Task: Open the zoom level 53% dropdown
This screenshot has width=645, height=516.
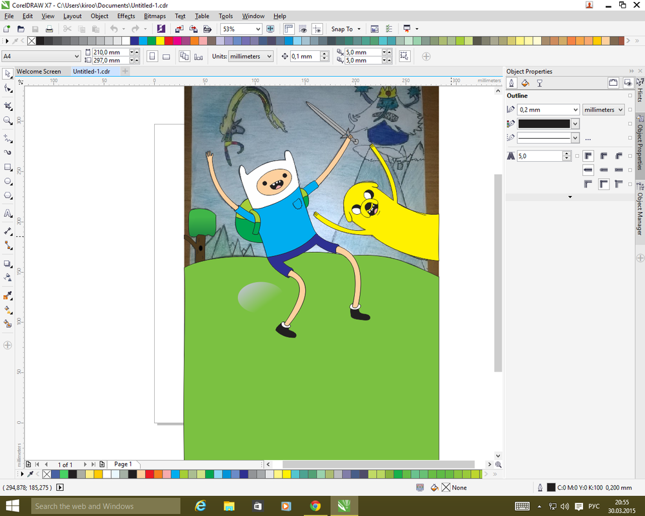Action: [258, 29]
